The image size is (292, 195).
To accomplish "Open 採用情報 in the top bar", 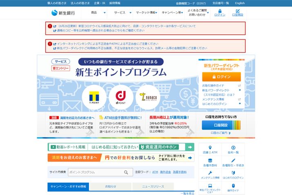I will tap(115, 3).
